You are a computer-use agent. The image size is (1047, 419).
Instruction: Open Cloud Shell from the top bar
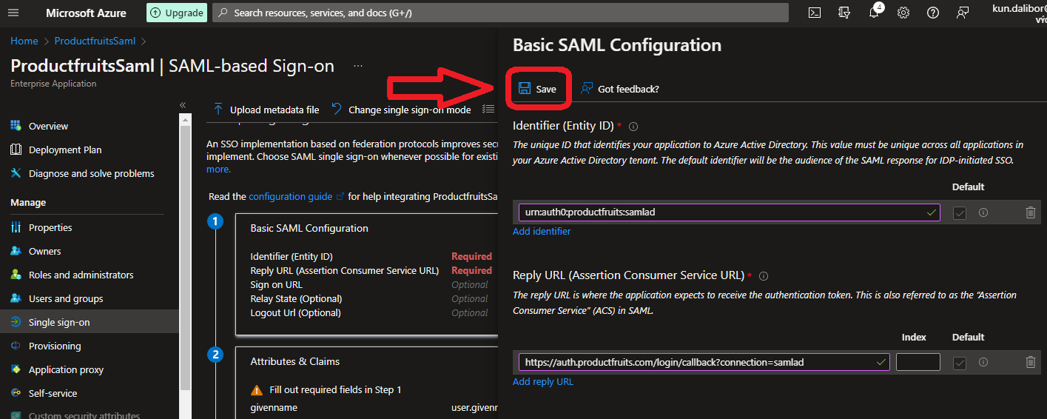(814, 13)
